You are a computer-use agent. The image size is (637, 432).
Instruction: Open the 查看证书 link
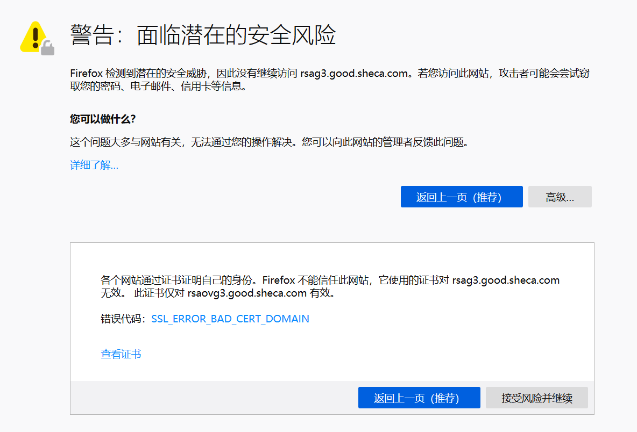pyautogui.click(x=121, y=354)
